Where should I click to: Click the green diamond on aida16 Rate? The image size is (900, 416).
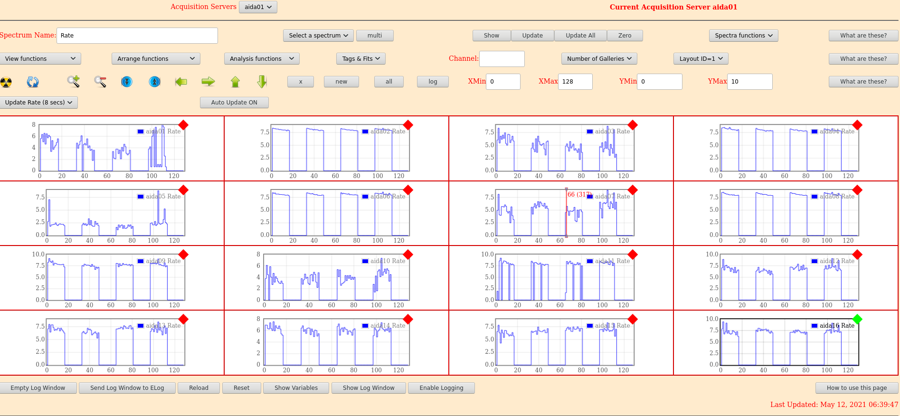pos(857,319)
